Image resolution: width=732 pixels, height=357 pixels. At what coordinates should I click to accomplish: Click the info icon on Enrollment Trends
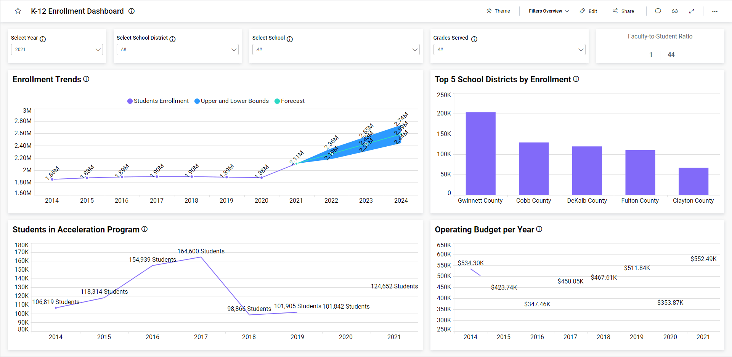[x=87, y=79]
